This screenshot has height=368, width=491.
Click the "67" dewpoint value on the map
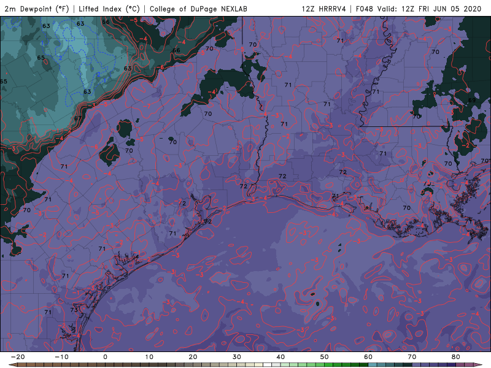click(78, 118)
